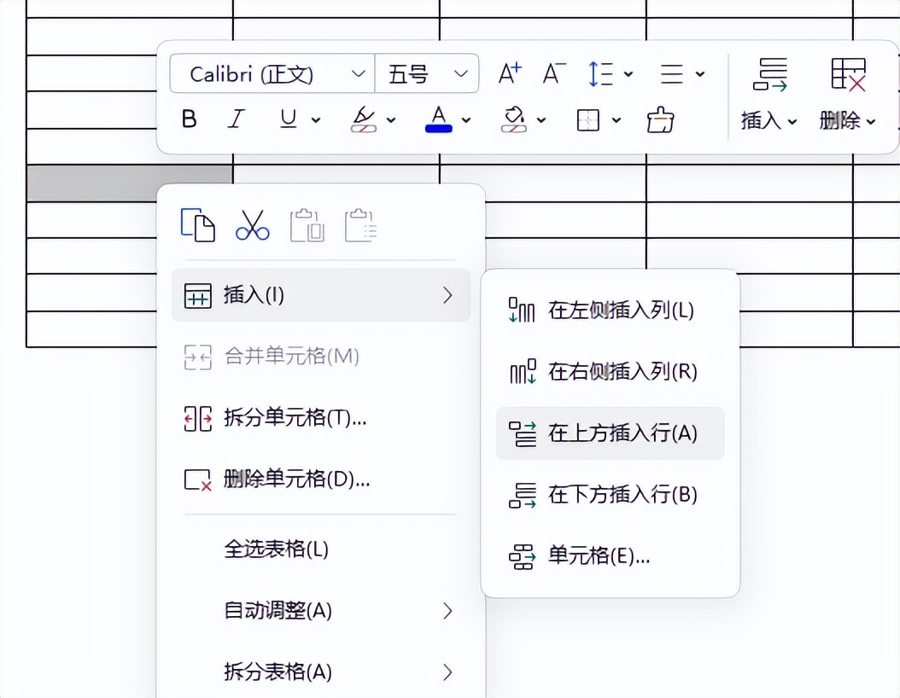This screenshot has height=698, width=900.
Task: Click the format painter brush icon
Action: [660, 120]
